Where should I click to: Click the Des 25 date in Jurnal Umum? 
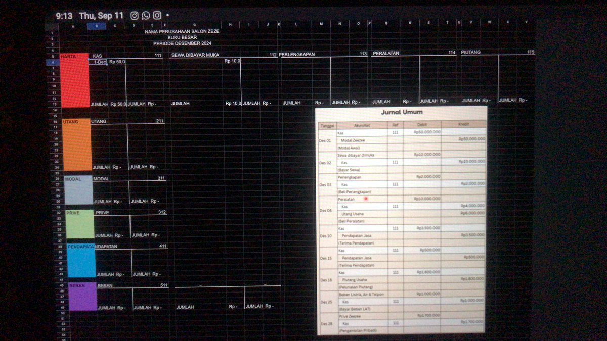pyautogui.click(x=327, y=302)
